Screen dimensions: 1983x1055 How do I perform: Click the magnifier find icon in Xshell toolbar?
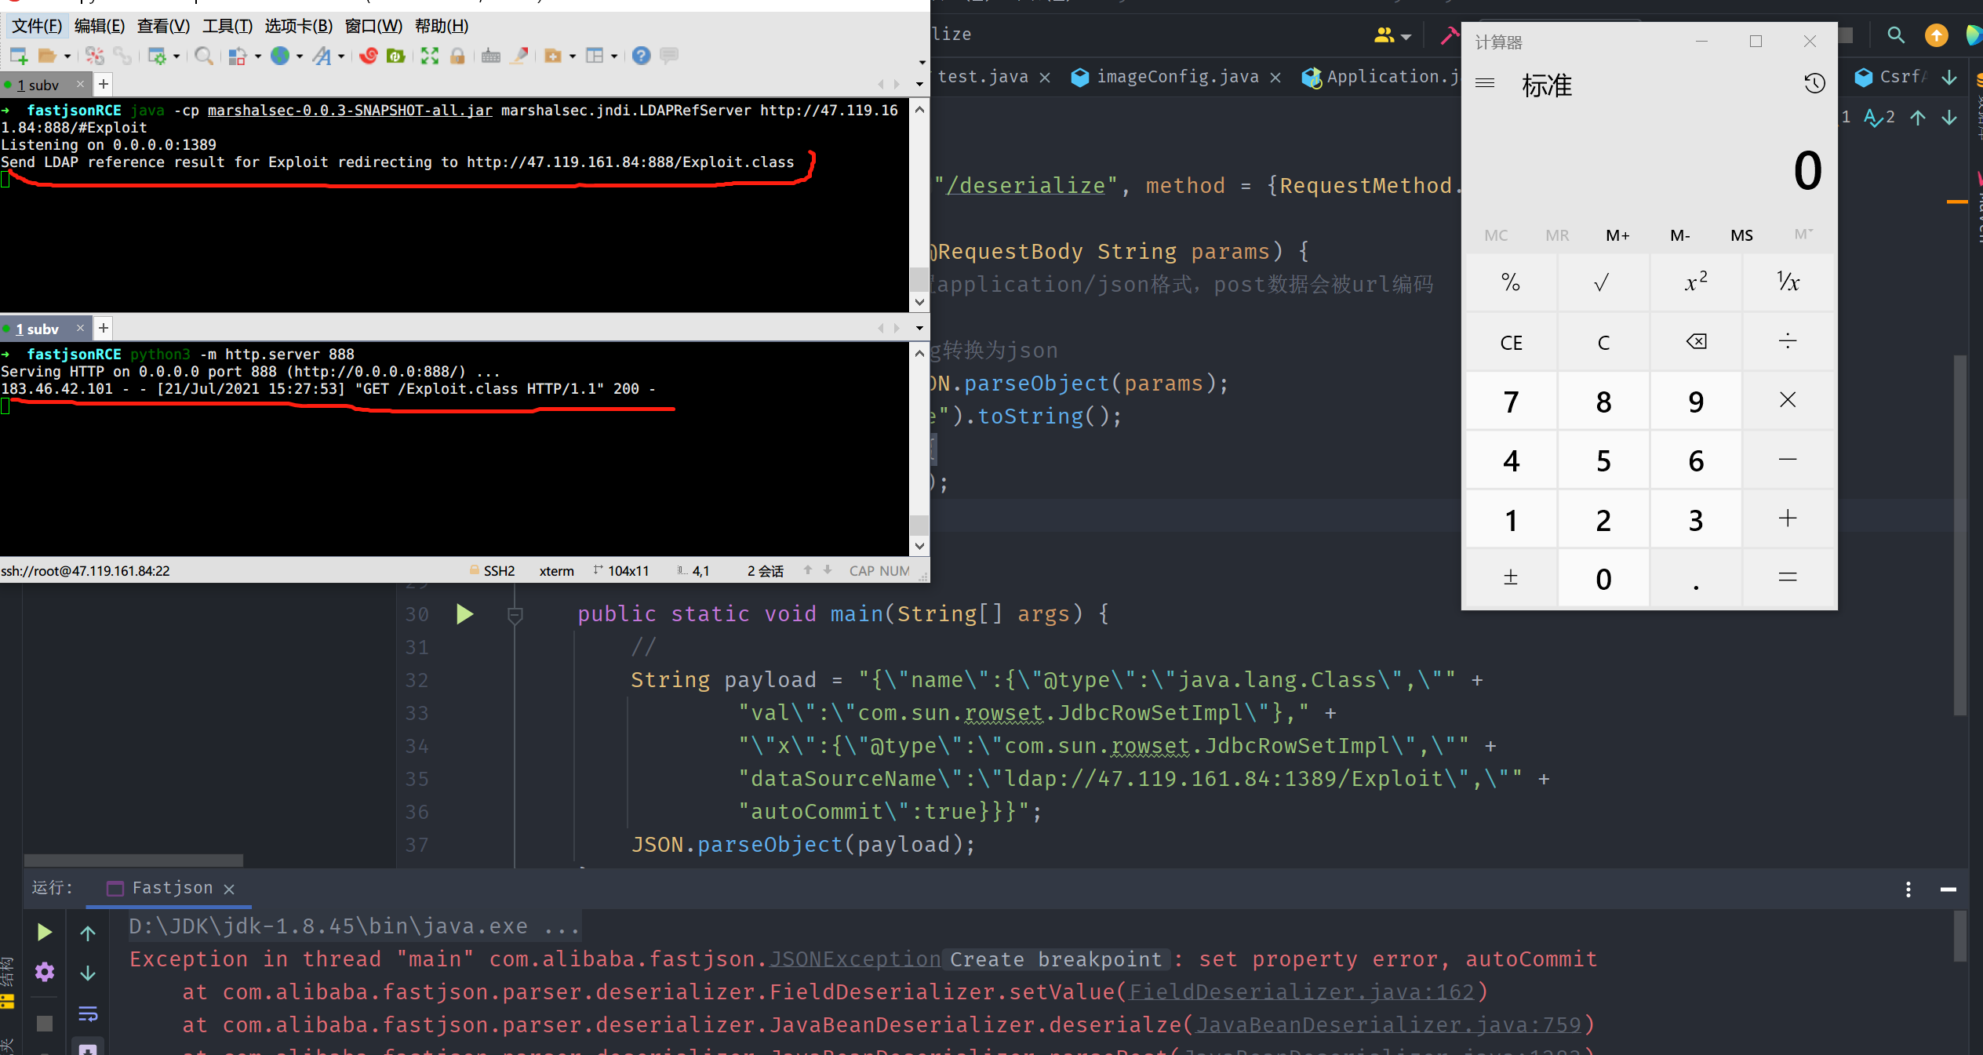pyautogui.click(x=203, y=56)
